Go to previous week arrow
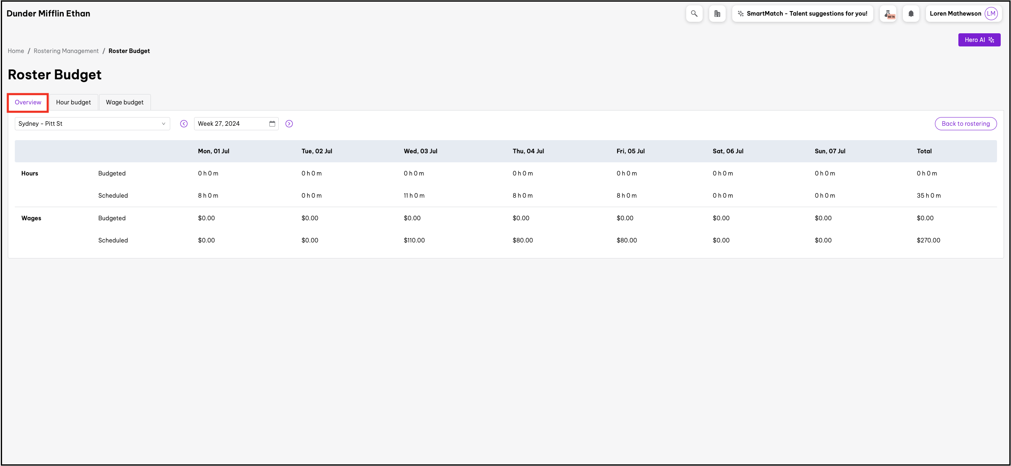Image resolution: width=1011 pixels, height=466 pixels. click(184, 124)
